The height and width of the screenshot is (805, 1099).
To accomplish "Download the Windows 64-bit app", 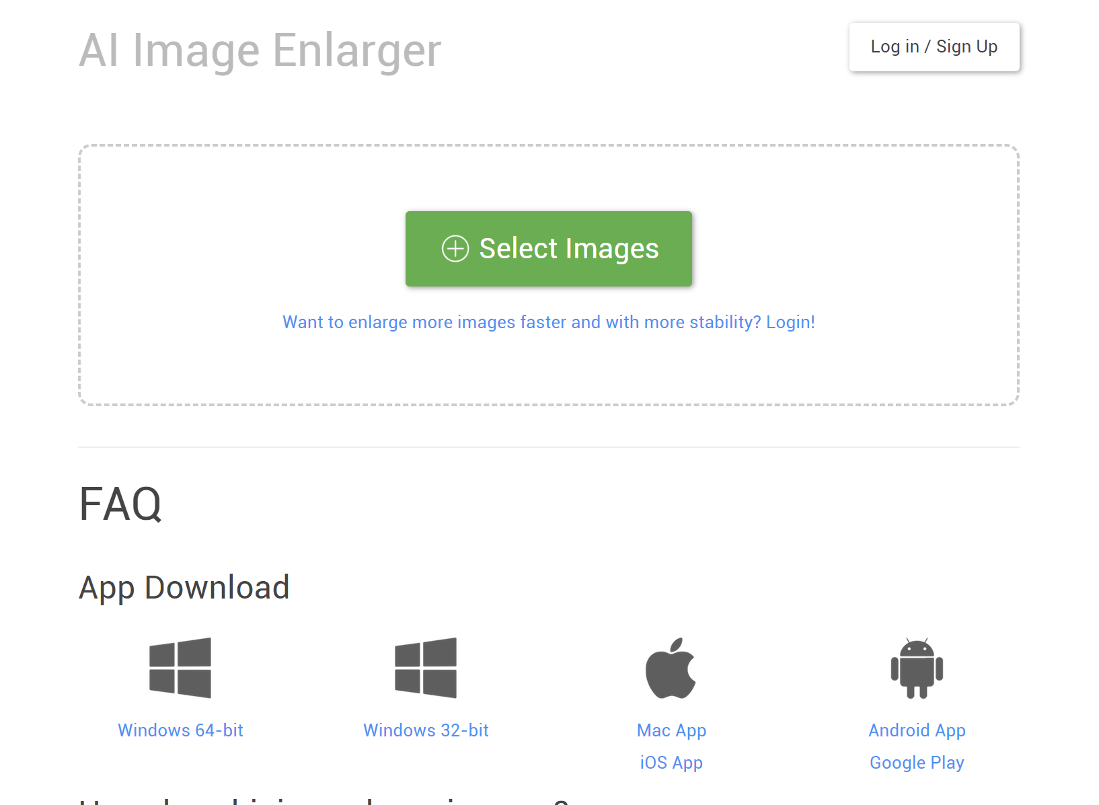I will tap(180, 730).
